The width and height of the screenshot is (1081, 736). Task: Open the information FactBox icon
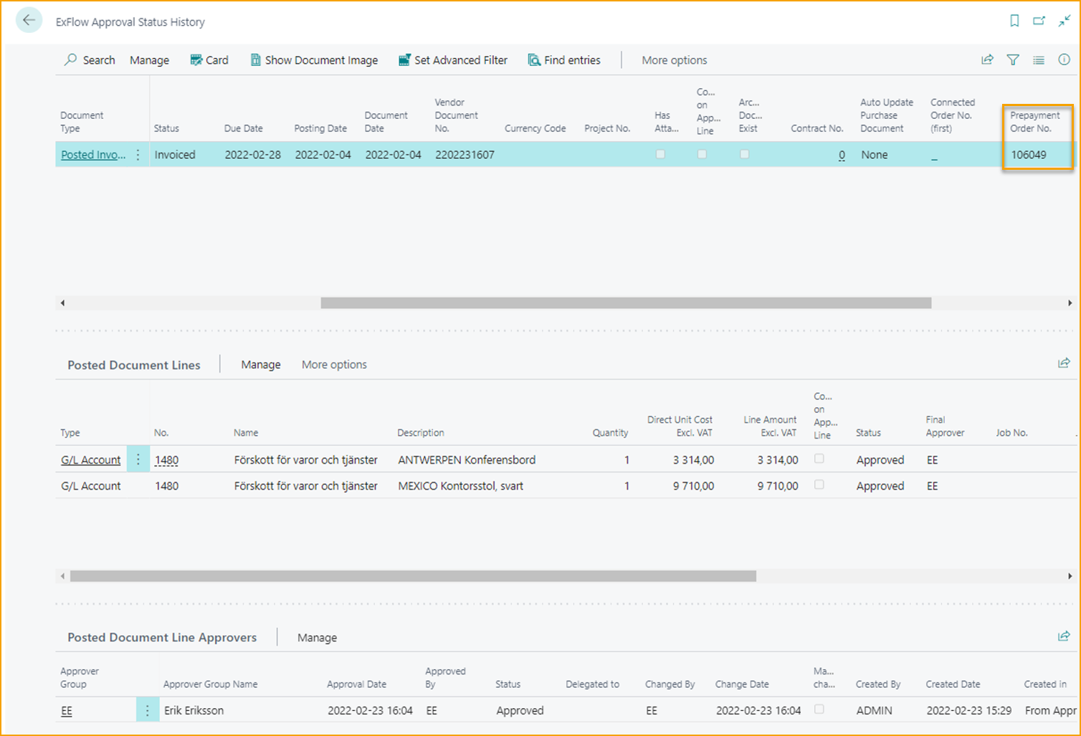[x=1065, y=59]
